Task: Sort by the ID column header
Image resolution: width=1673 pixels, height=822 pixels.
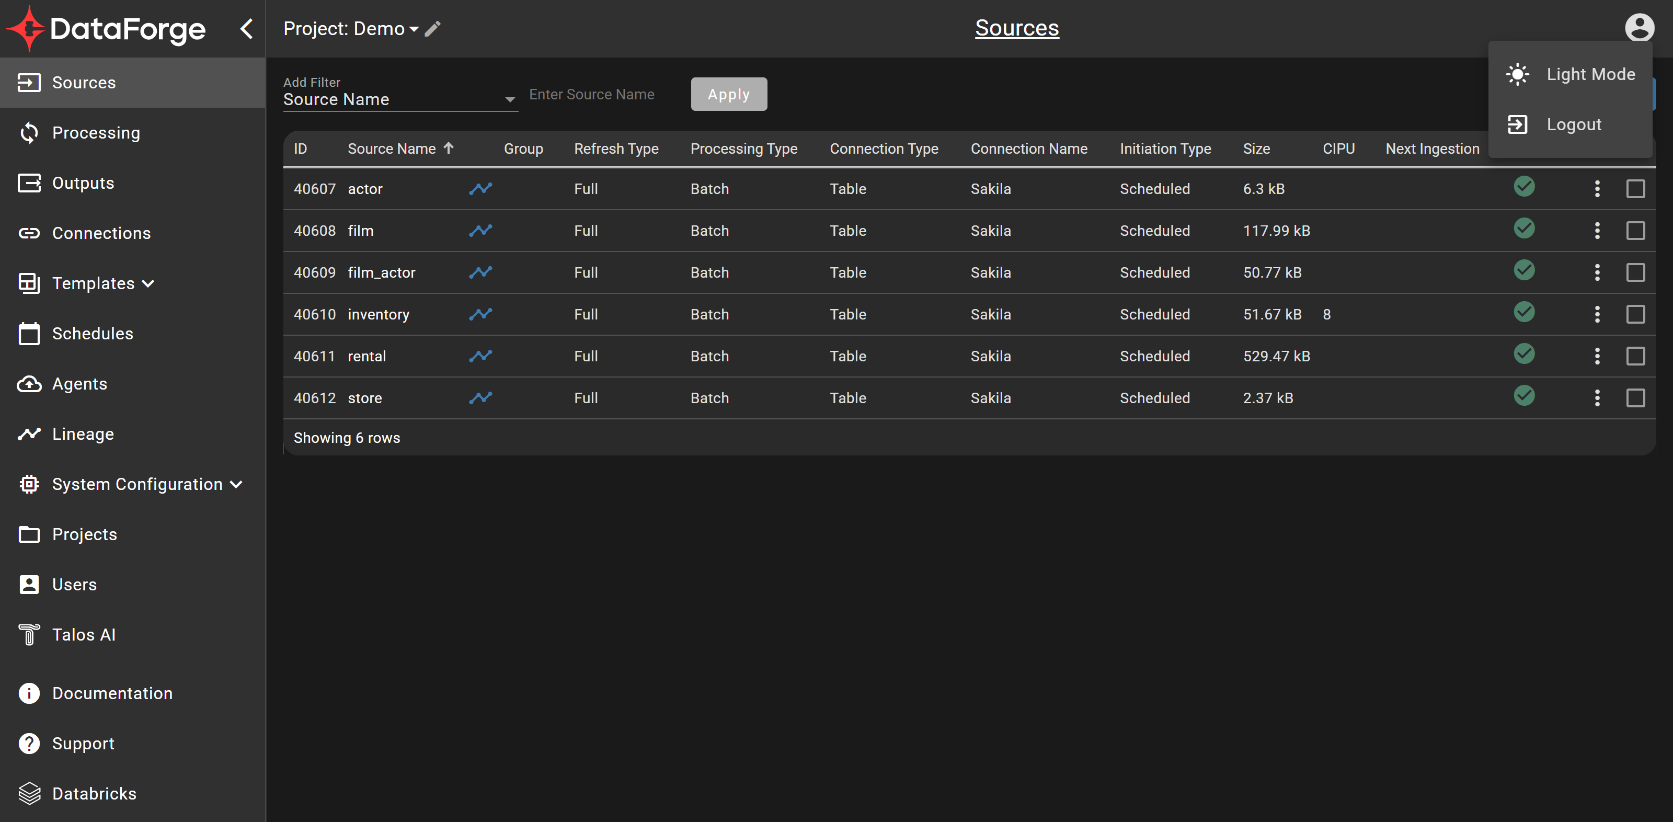Action: pos(300,149)
